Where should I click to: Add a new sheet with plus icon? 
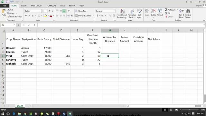pyautogui.click(x=31, y=106)
